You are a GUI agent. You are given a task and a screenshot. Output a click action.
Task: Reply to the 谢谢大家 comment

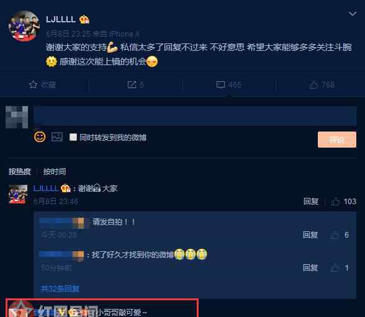coord(311,202)
